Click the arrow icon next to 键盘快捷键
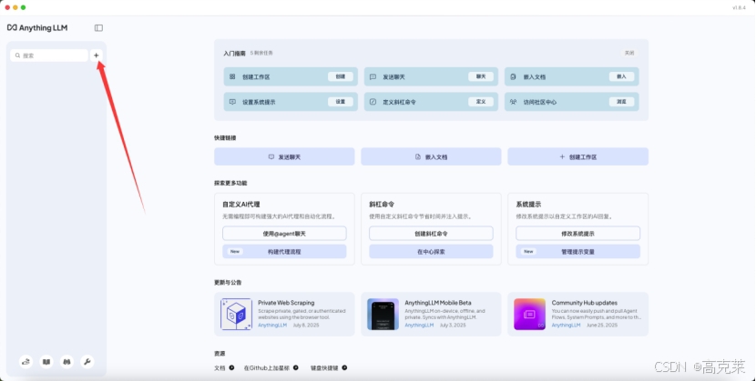The image size is (756, 381). [344, 367]
